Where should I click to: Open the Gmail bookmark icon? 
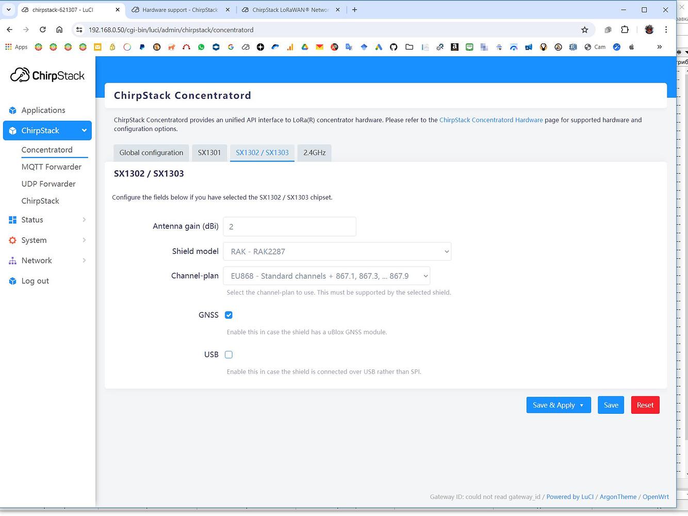(x=320, y=47)
